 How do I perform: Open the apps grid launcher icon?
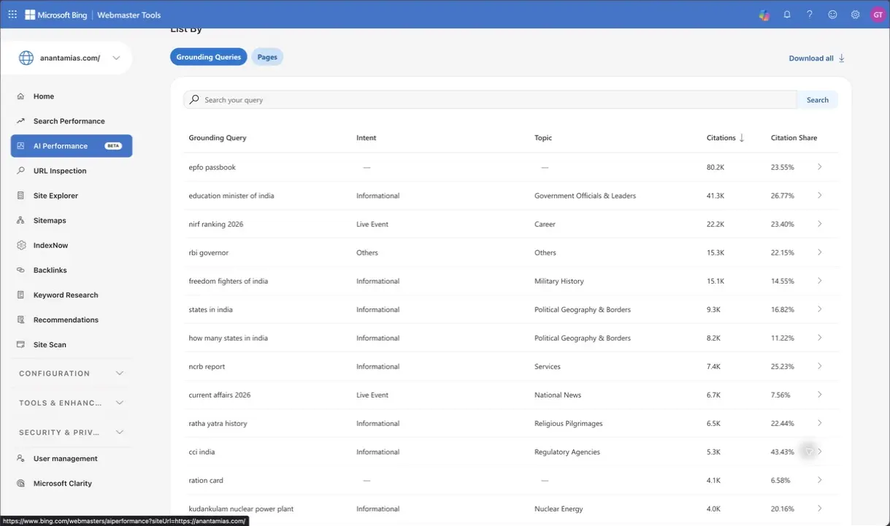[x=12, y=15]
